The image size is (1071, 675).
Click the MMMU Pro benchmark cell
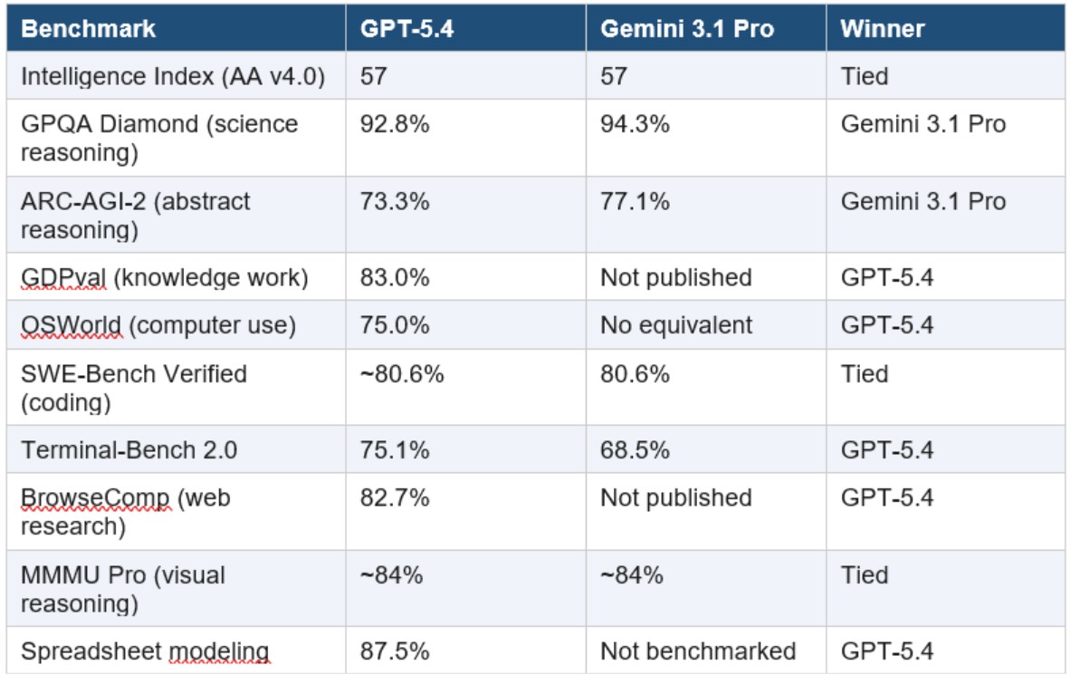point(123,588)
